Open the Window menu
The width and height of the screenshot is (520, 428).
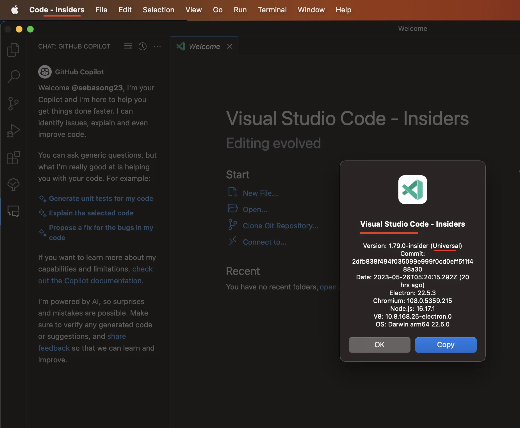click(311, 10)
